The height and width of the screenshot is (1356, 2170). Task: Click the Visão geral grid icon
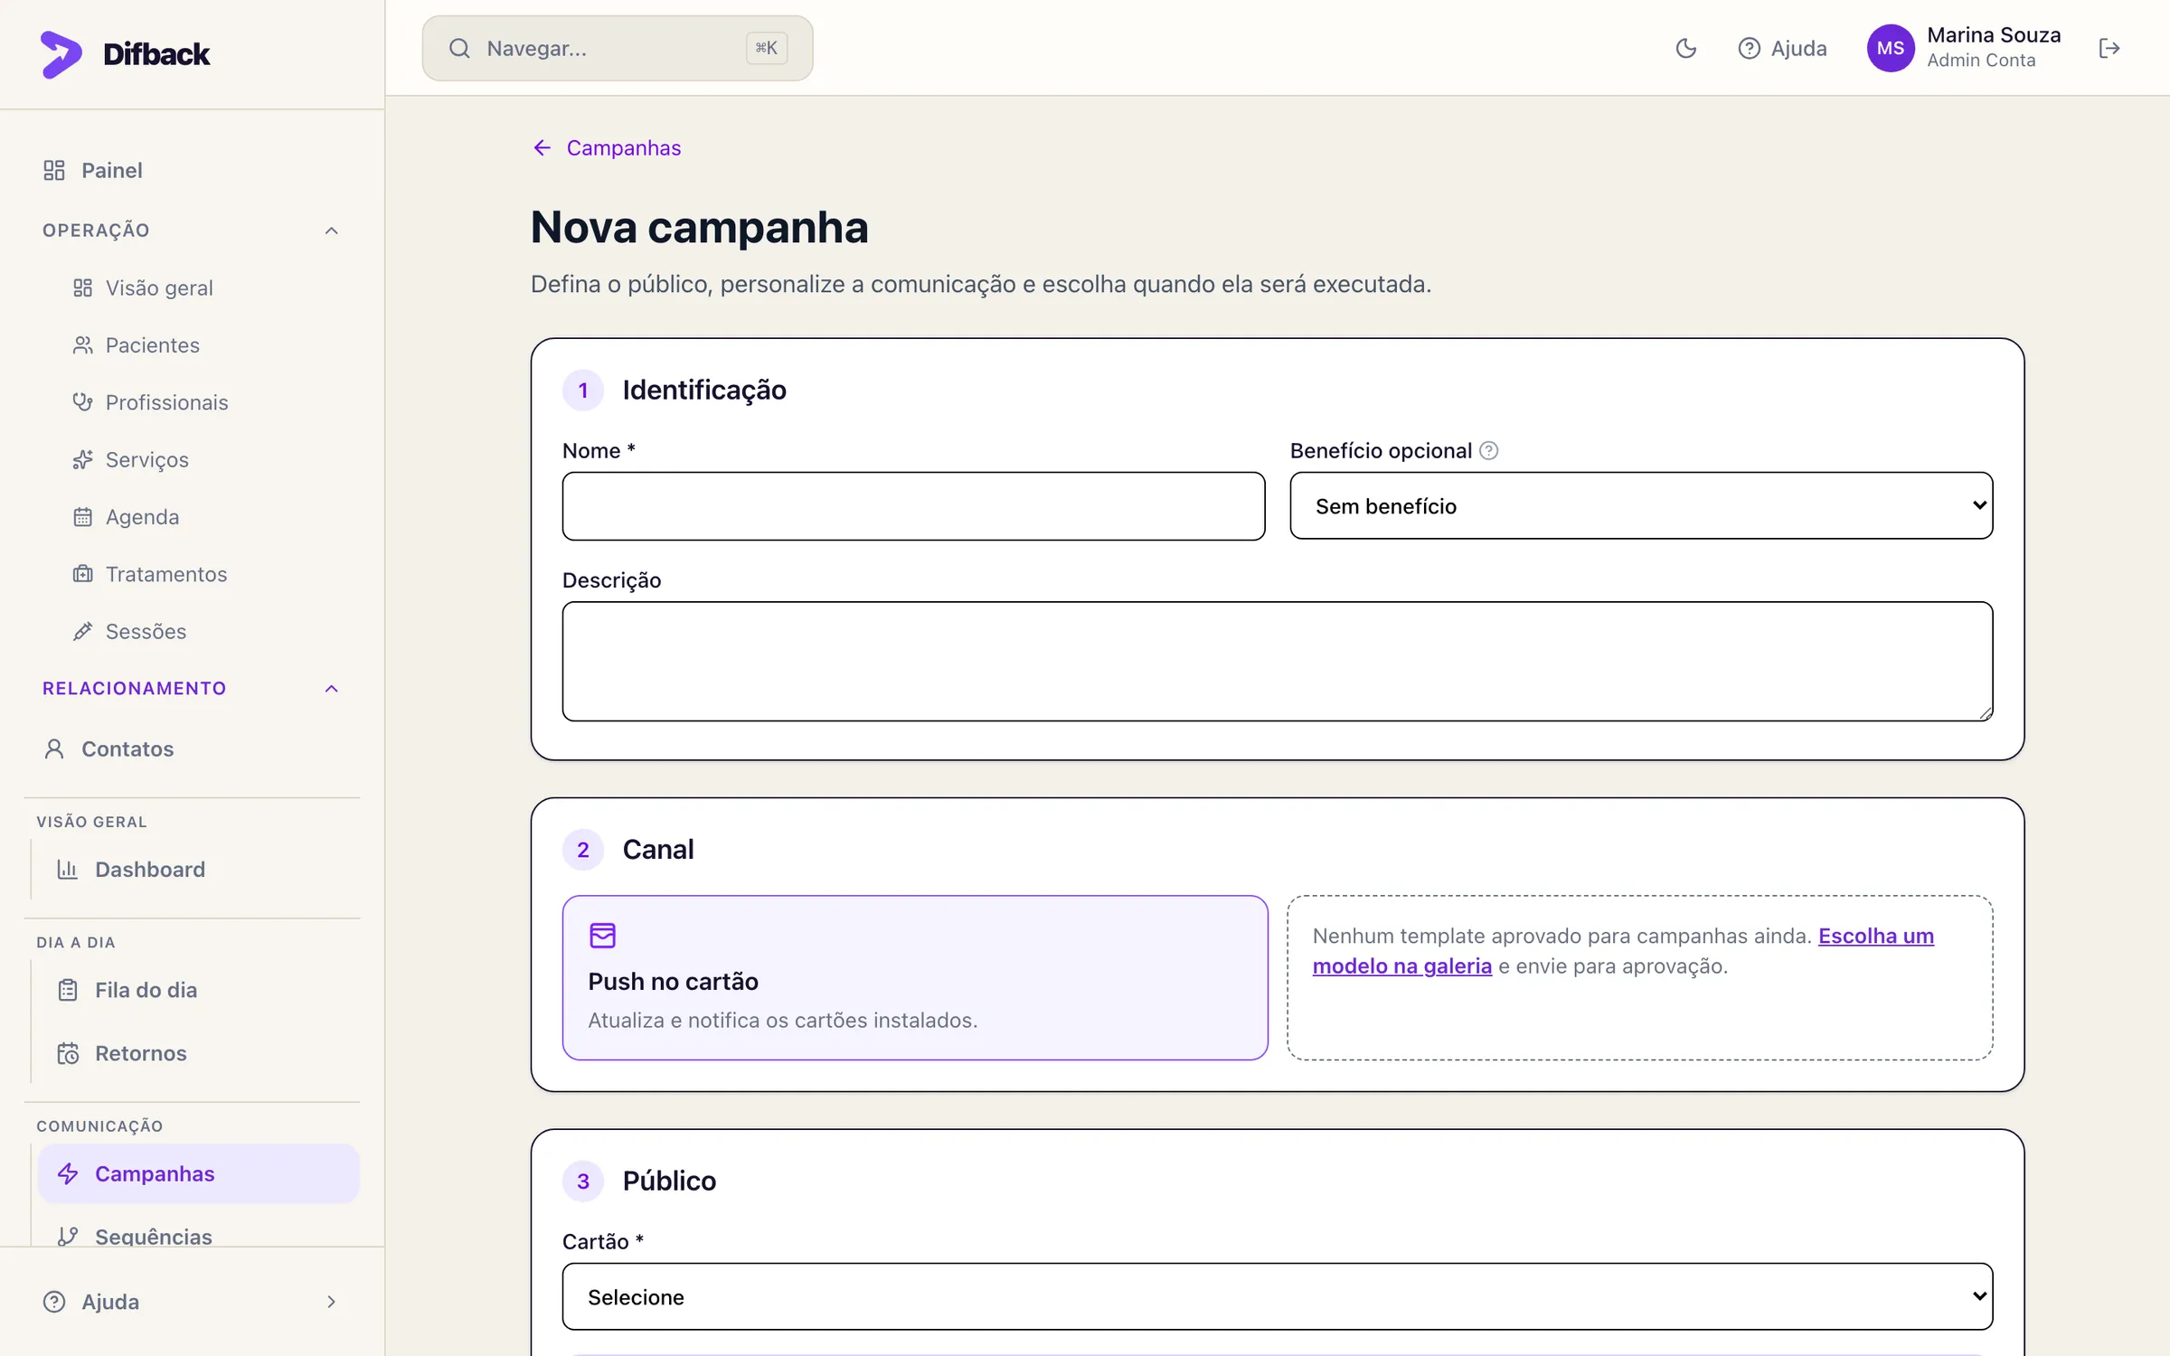click(x=82, y=287)
